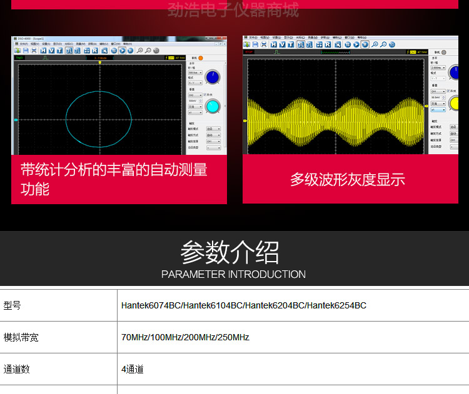Click bandwidth value 70MHz/100MHz/200MHz/250MHz
The image size is (469, 394).
tap(185, 337)
